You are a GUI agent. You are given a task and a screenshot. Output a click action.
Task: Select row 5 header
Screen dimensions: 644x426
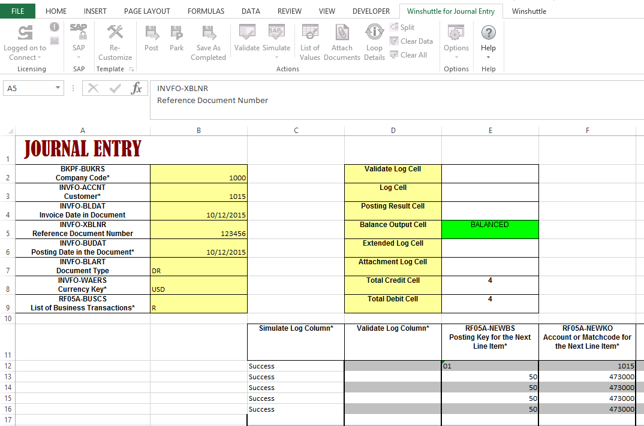click(7, 229)
